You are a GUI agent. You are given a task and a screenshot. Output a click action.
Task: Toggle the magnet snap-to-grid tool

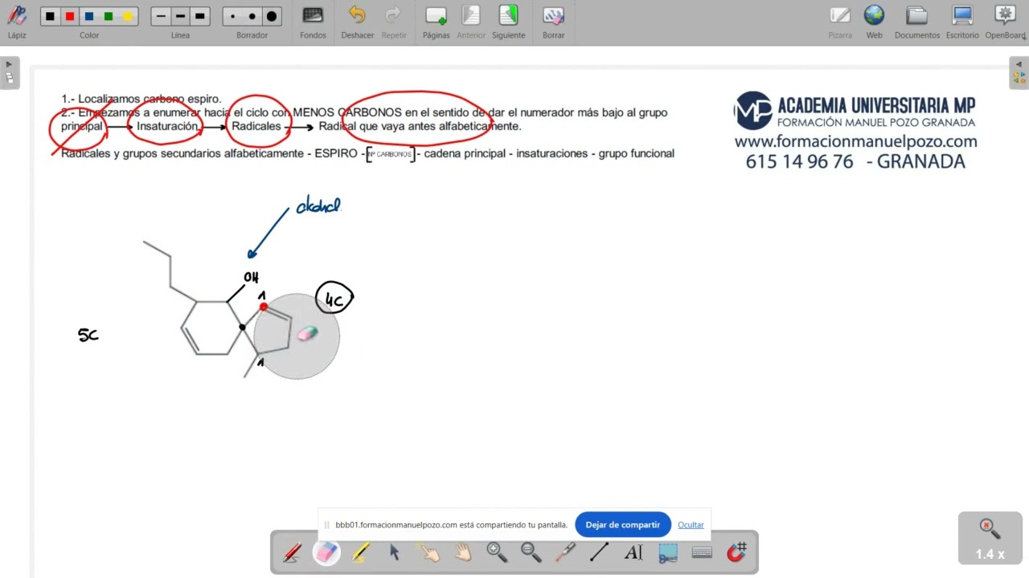(736, 552)
